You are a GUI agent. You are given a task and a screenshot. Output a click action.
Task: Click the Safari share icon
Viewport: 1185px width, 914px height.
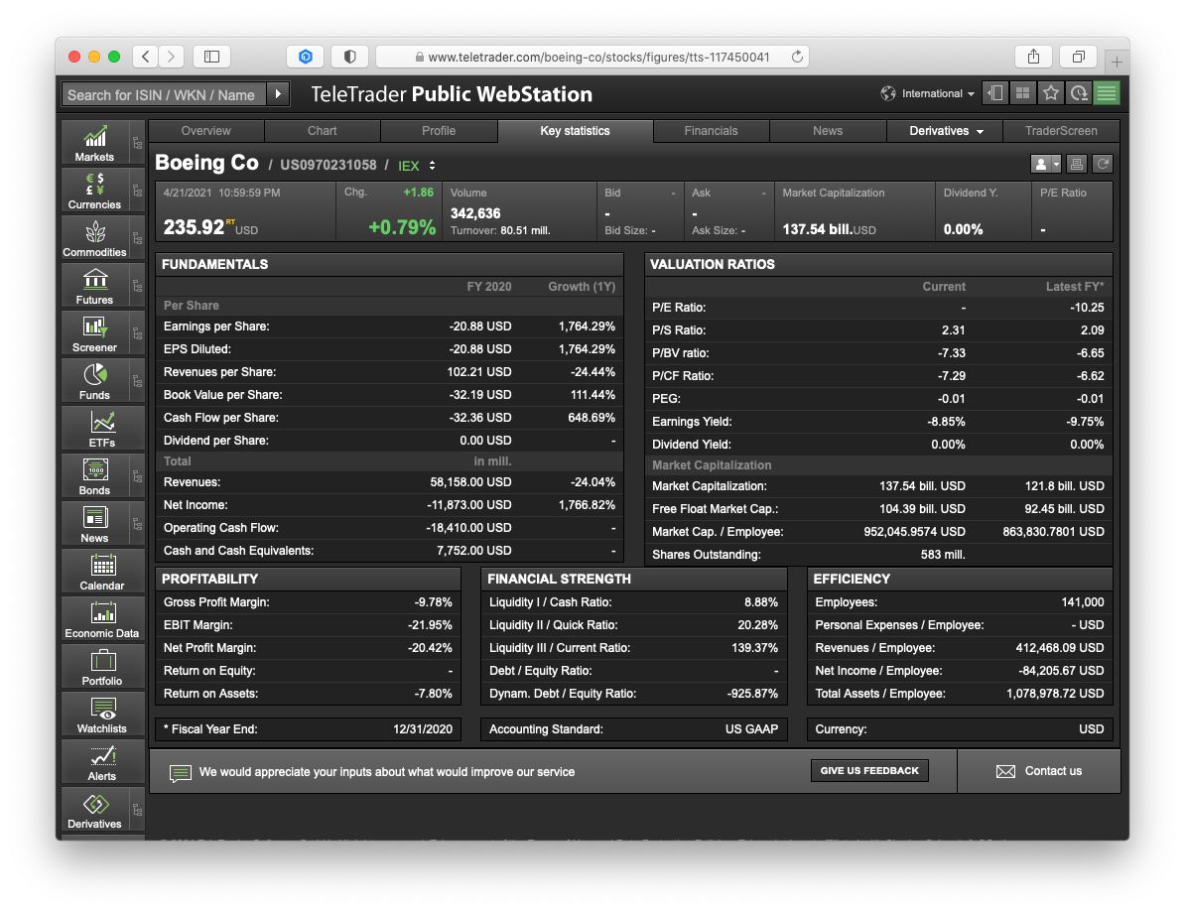click(x=1033, y=57)
